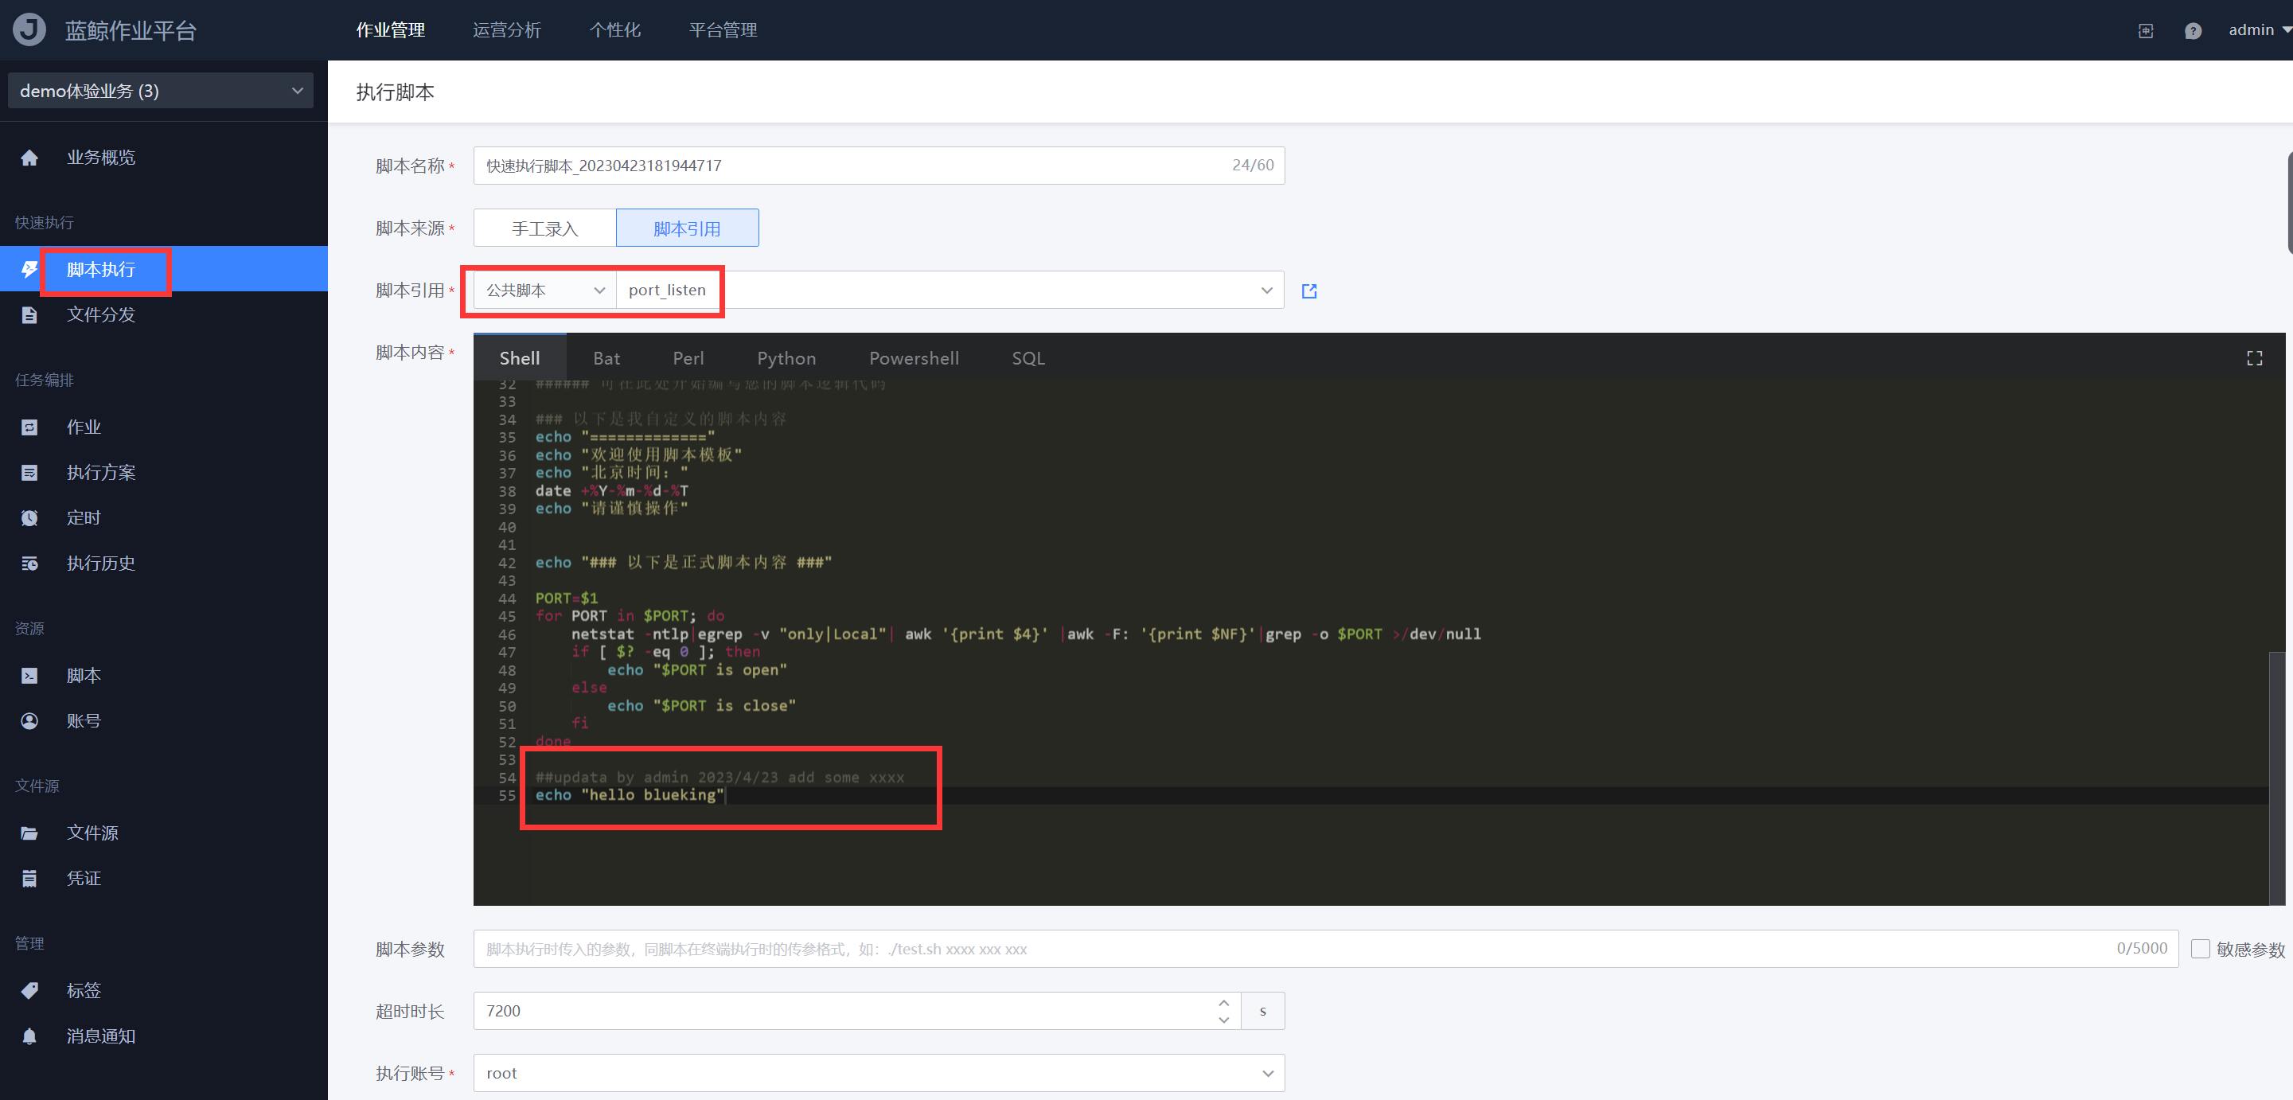The width and height of the screenshot is (2293, 1100).
Task: Expand the demo体验业务 business selector
Action: point(160,91)
